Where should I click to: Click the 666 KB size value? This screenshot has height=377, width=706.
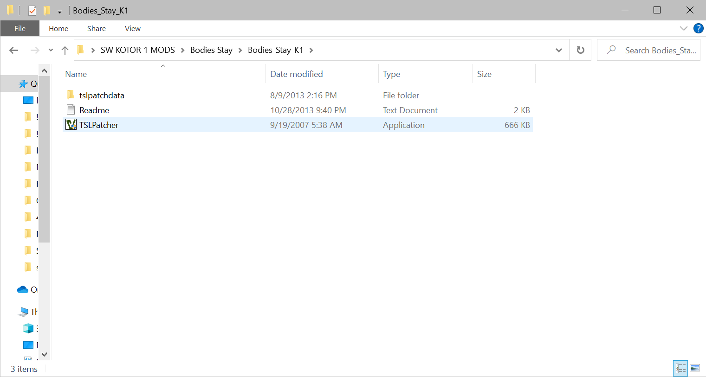point(517,125)
